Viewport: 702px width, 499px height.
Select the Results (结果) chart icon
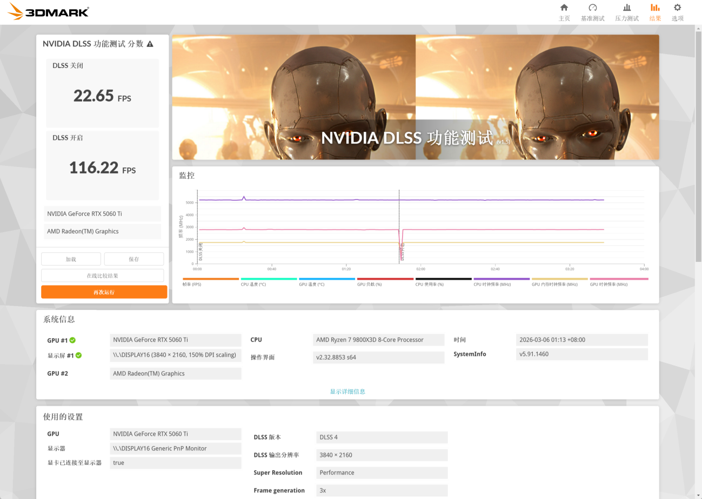pos(655,8)
